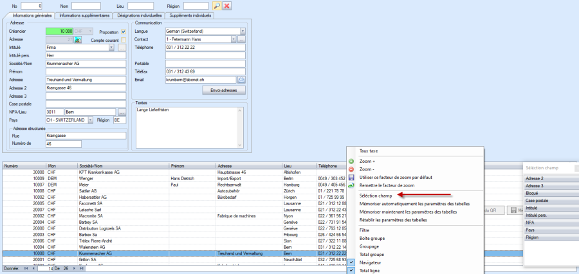
Task: Click the Rue field Kramgasse
Action: 86,136
